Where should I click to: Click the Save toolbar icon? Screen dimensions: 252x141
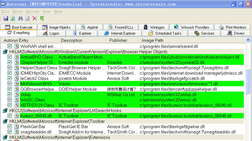point(6,19)
